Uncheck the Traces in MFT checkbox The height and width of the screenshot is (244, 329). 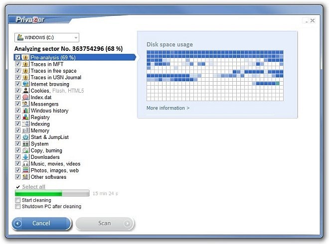[17, 64]
